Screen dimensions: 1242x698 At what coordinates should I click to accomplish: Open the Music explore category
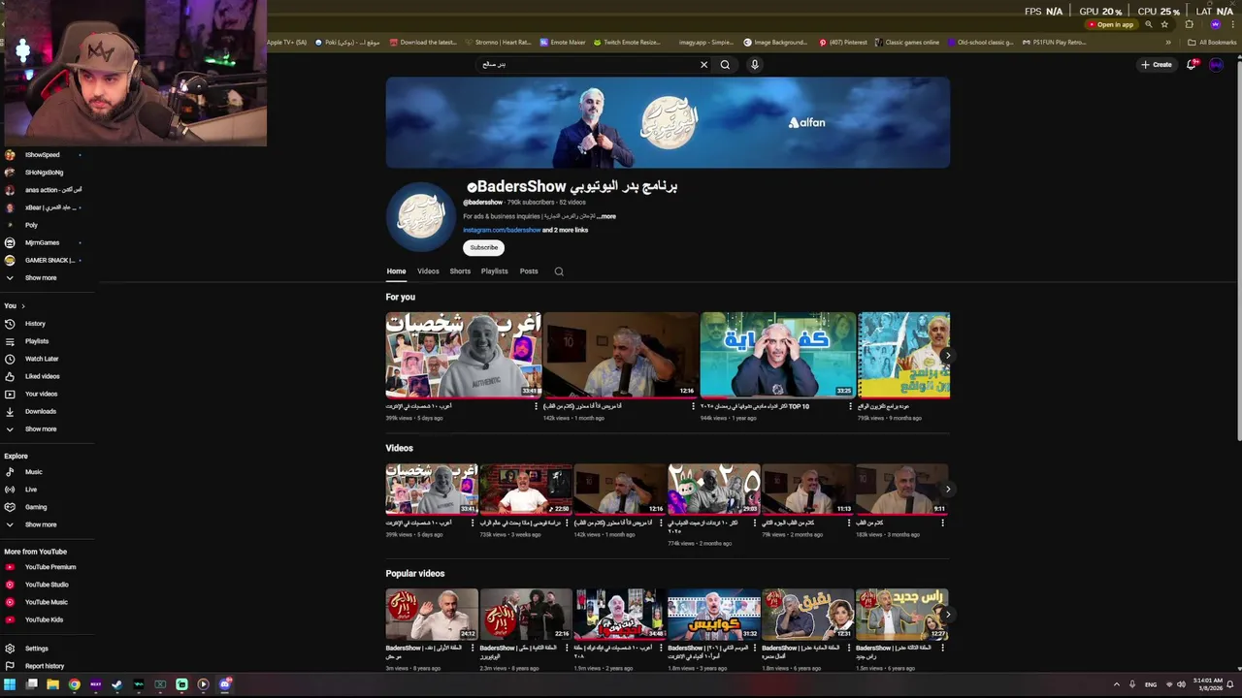coord(33,472)
